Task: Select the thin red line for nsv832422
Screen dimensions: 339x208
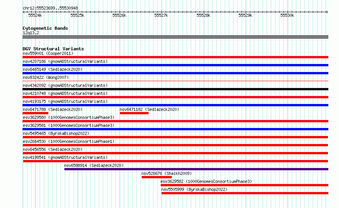Action: tap(175, 81)
